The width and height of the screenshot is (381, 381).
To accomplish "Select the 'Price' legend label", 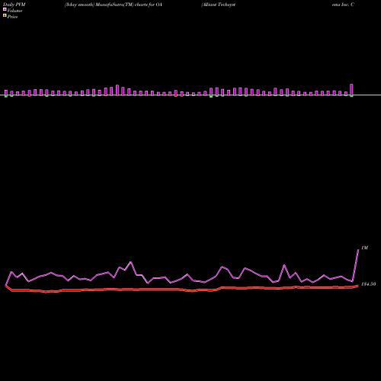I will [12, 17].
